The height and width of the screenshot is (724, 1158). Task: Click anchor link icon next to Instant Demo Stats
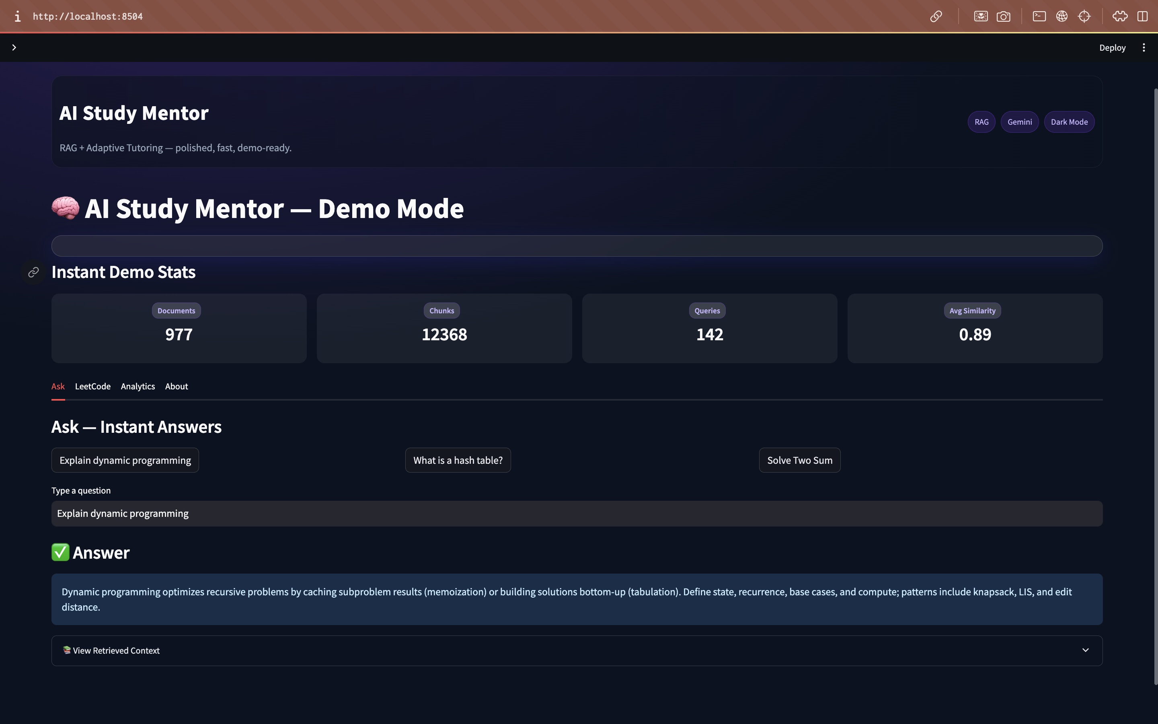pyautogui.click(x=33, y=272)
